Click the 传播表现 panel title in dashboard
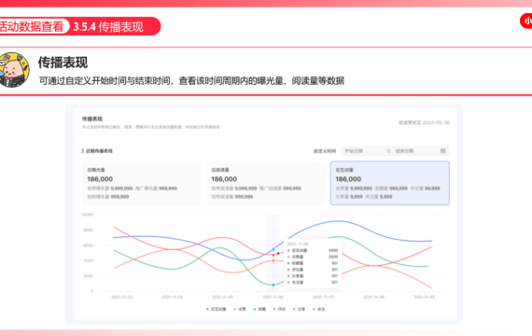This screenshot has width=532, height=336. click(92, 119)
